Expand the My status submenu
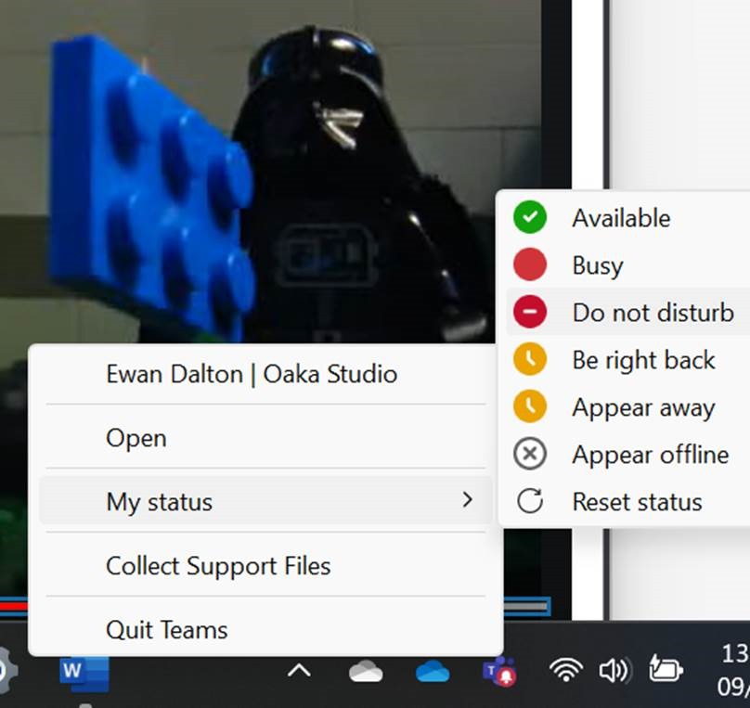750x708 pixels. (265, 501)
